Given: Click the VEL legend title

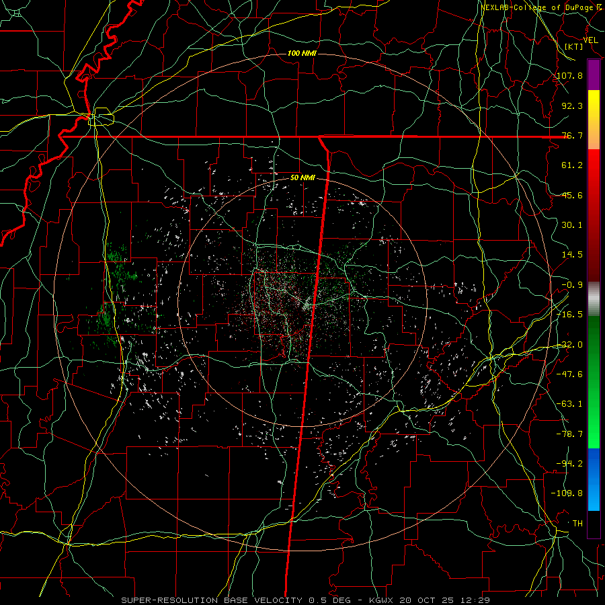Looking at the screenshot, I should pyautogui.click(x=590, y=40).
